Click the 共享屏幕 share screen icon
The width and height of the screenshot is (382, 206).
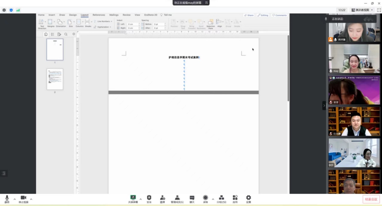[x=133, y=198]
